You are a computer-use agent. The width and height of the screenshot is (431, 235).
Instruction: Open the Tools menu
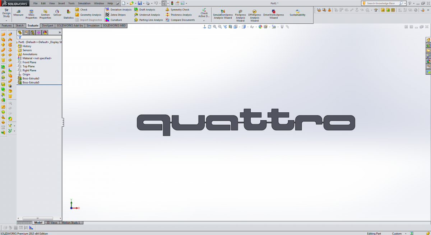coord(71,3)
